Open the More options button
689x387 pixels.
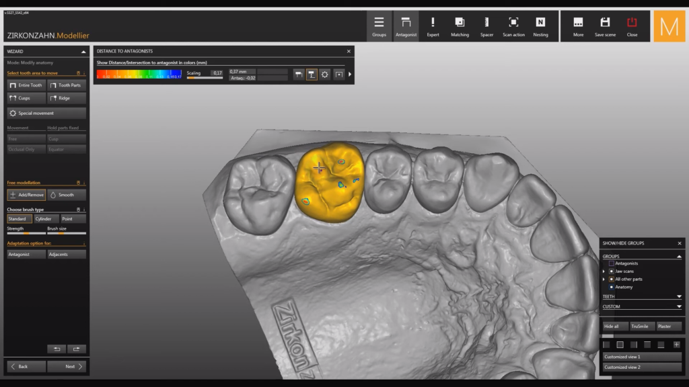[x=578, y=26]
